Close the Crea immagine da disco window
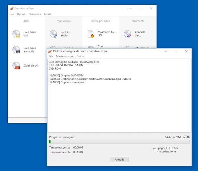This screenshot has width=198, height=171. coord(186,51)
